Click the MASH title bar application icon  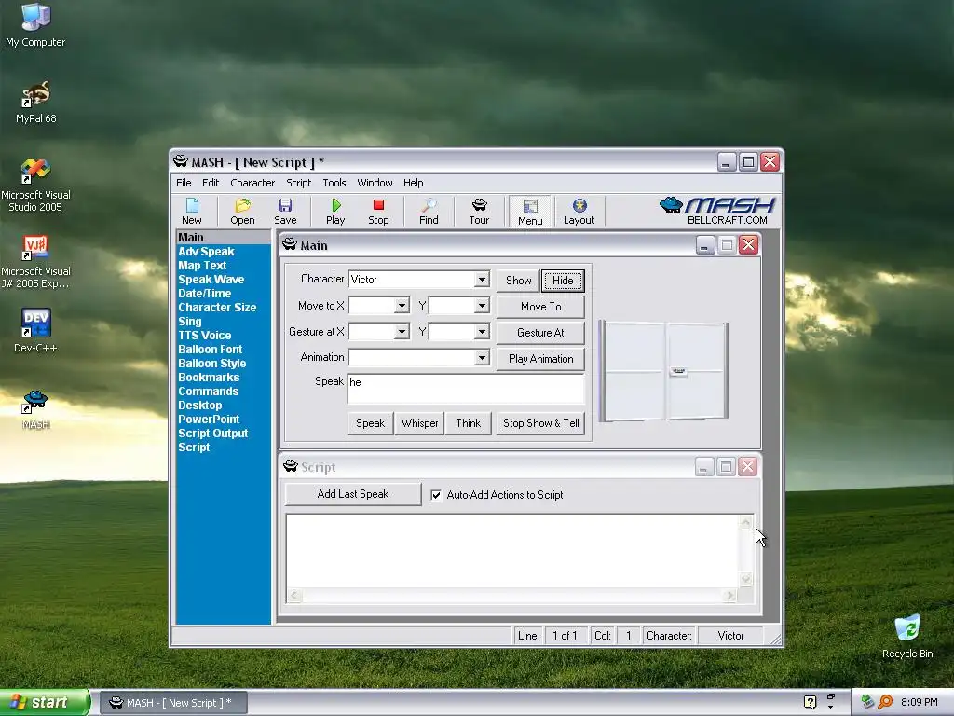(x=181, y=161)
